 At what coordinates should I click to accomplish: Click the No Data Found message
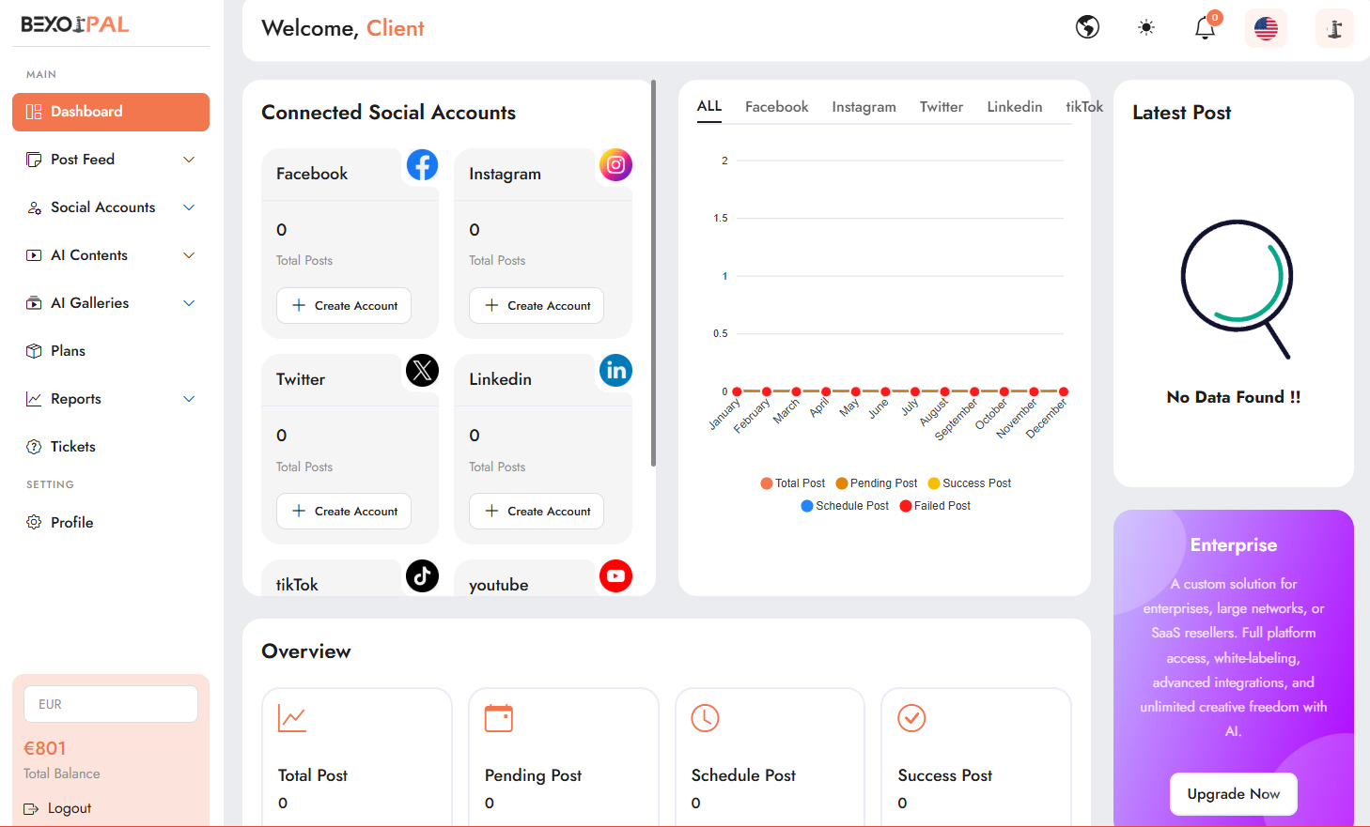coord(1234,397)
